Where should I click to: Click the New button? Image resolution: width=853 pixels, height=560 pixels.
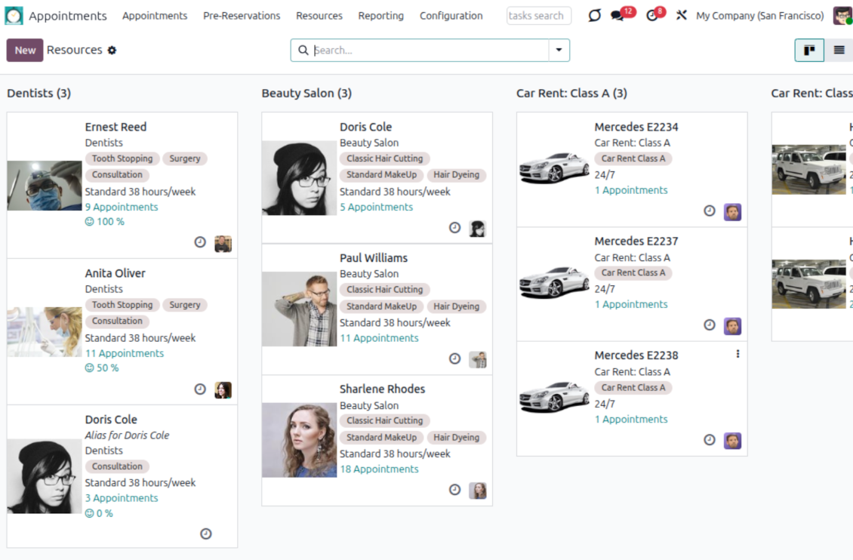(25, 51)
